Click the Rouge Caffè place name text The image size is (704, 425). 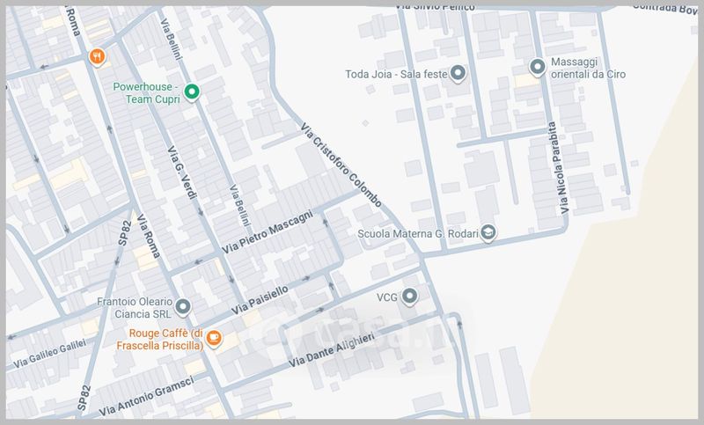(166, 339)
